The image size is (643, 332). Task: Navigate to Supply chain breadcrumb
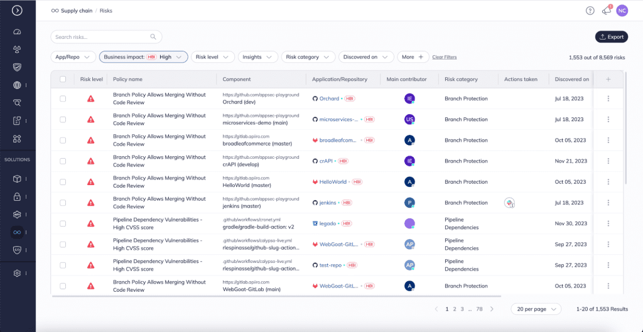[77, 11]
